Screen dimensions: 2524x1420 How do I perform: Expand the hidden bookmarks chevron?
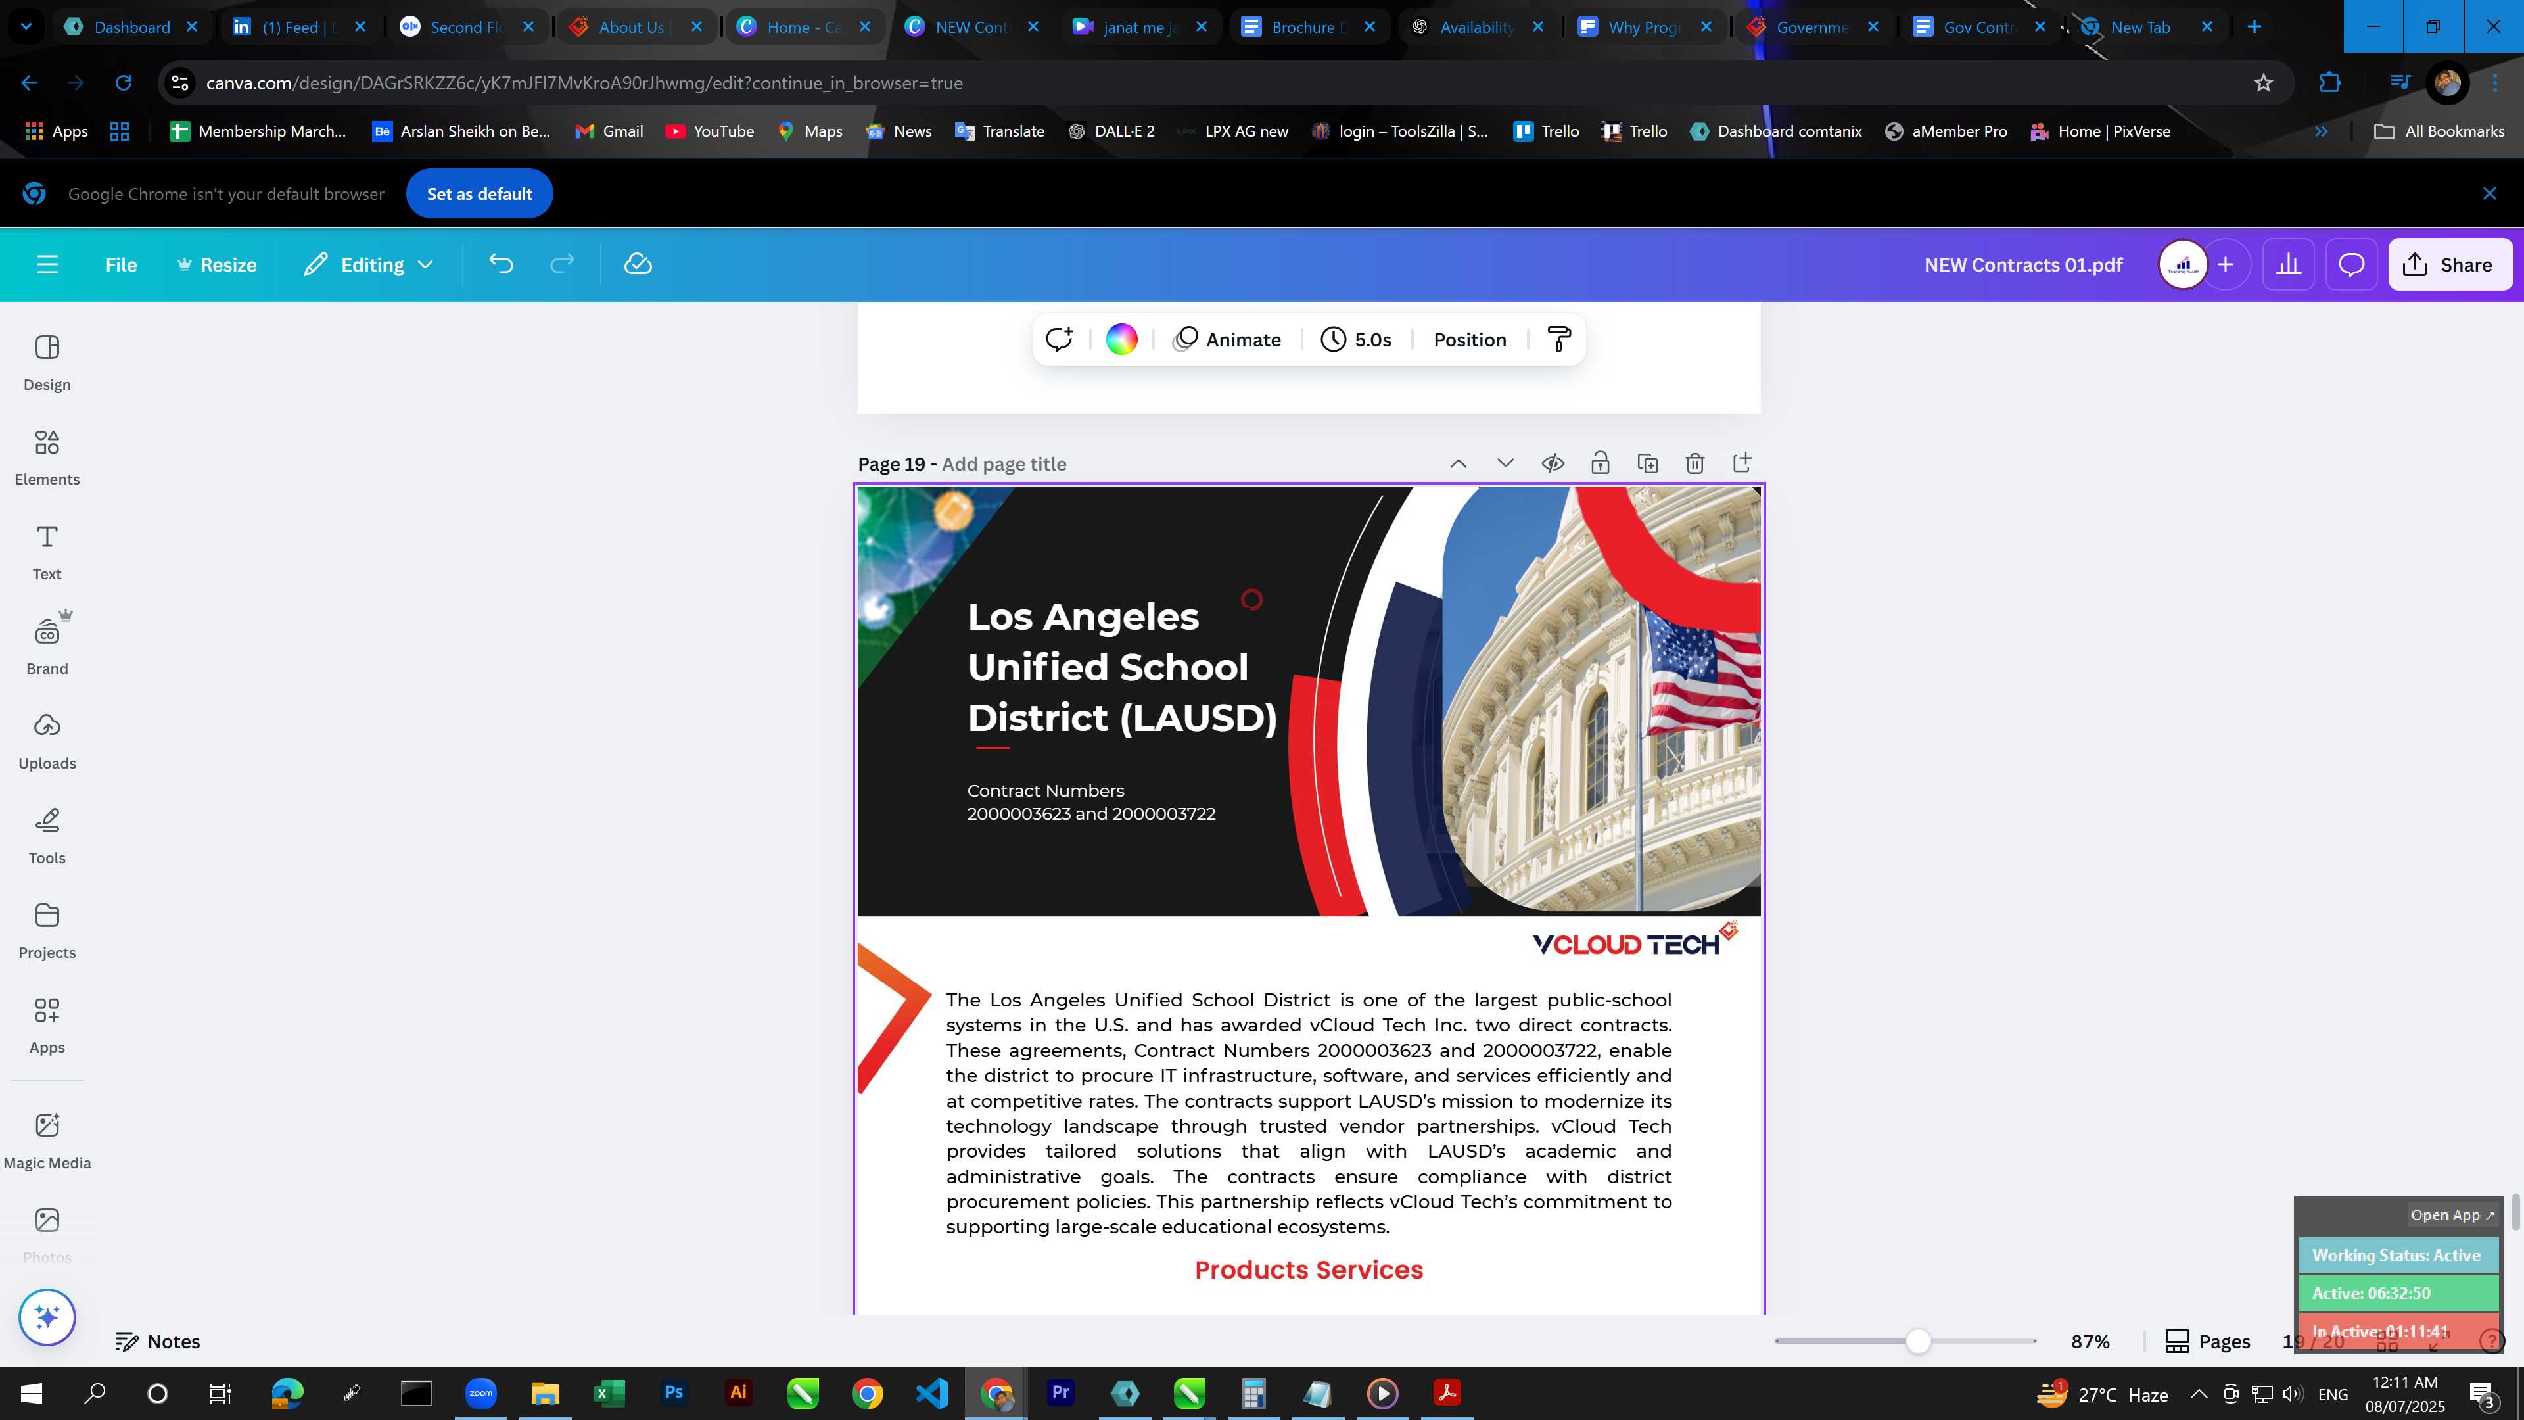pos(2320,131)
